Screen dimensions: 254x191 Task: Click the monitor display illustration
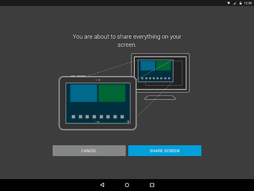[x=160, y=77]
